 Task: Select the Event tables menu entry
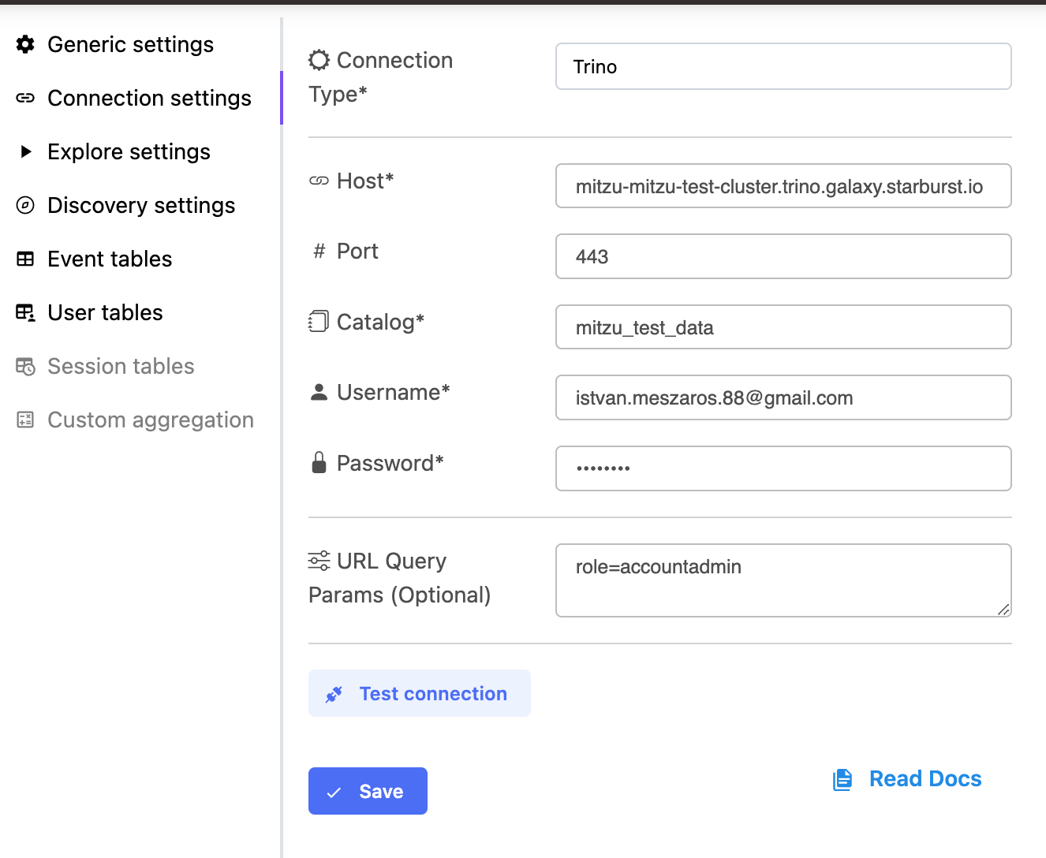[x=110, y=259]
